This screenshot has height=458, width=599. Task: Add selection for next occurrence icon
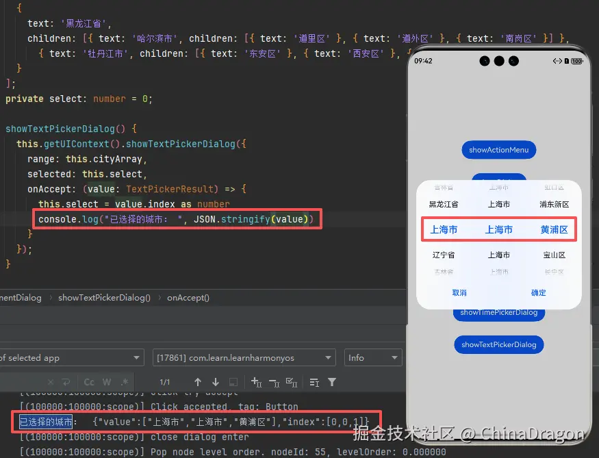[256, 382]
